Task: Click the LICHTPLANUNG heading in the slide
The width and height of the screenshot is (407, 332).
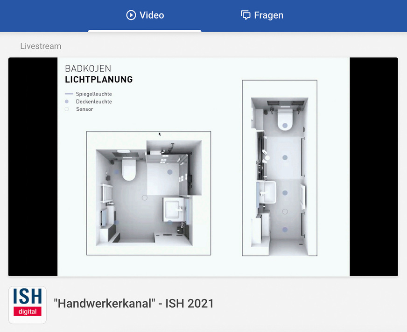Action: tap(98, 80)
